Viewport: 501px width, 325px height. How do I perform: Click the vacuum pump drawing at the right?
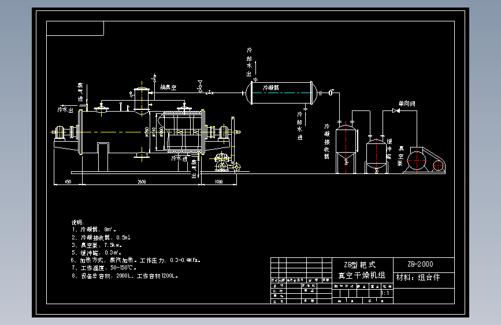click(424, 160)
